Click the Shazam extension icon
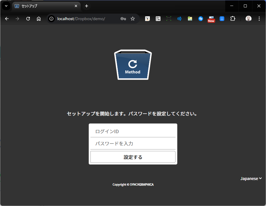Image resolution: width=266 pixels, height=206 pixels. (201, 19)
